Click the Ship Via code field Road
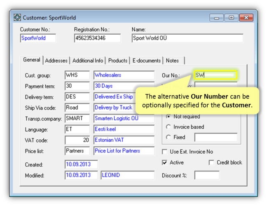Screen dimensions: 267x206 (77, 108)
